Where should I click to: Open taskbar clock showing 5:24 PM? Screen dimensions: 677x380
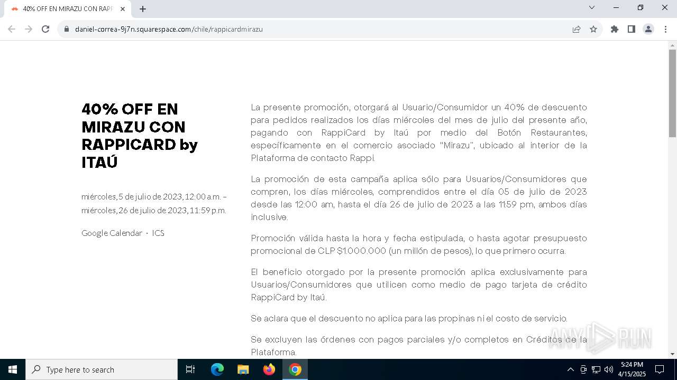632,369
